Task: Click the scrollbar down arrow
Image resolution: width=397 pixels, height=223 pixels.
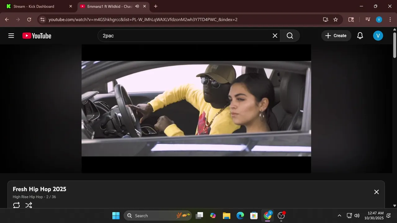Action: pos(395,206)
